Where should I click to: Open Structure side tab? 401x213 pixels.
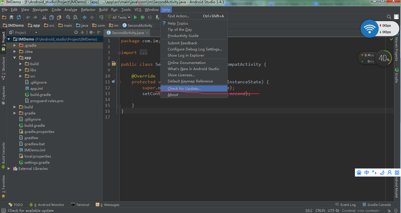tap(4, 68)
